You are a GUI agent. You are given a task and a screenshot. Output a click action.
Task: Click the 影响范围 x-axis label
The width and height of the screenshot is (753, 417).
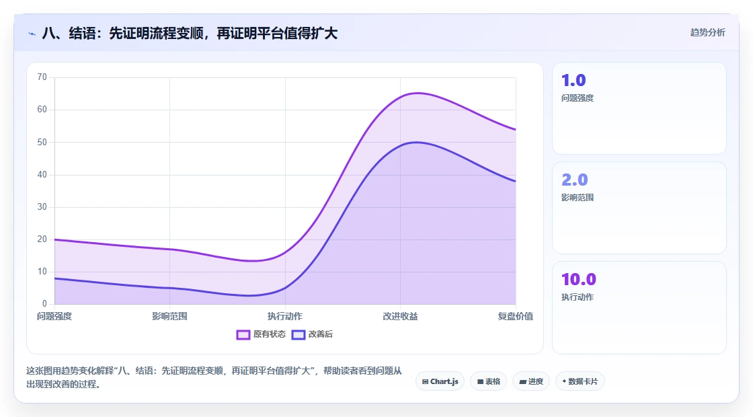169,316
